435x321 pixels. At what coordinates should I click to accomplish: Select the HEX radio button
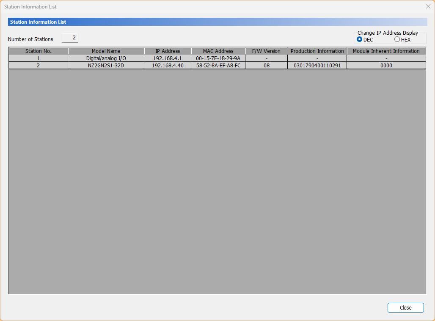pyautogui.click(x=397, y=39)
